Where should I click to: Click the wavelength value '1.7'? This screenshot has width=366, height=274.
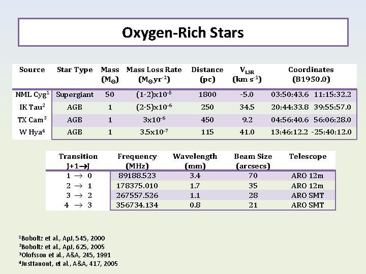tap(195, 186)
